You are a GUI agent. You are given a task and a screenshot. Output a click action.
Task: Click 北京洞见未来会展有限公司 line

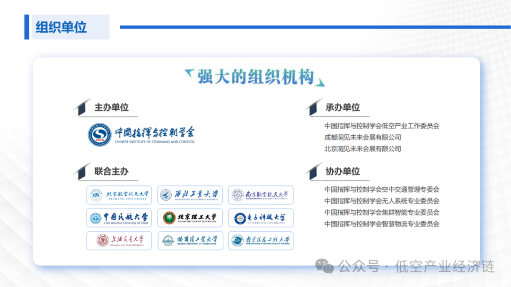coord(362,148)
